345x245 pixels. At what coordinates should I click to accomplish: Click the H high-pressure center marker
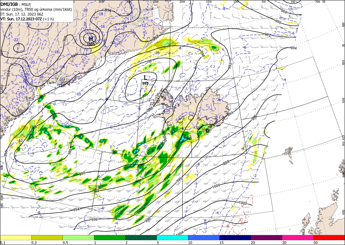point(91,39)
